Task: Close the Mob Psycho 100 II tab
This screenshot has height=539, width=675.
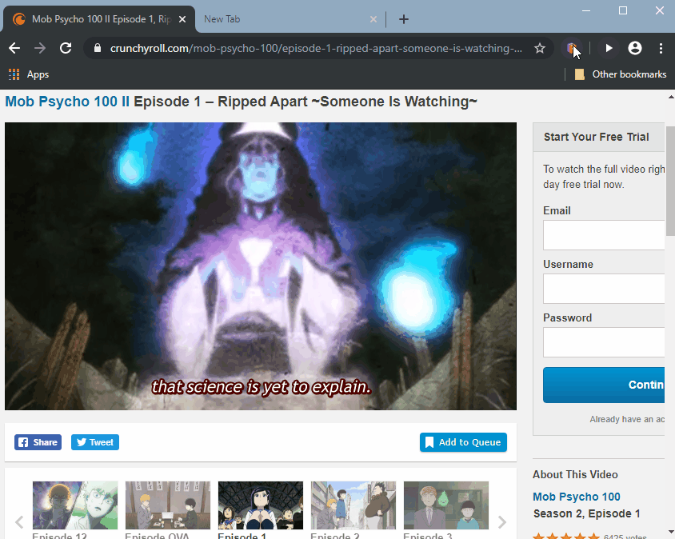Action: pos(182,19)
